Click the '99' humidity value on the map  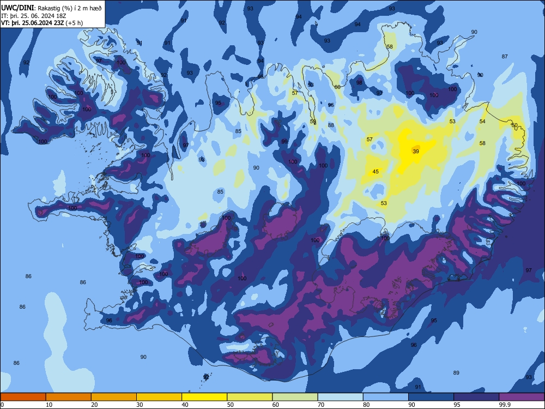pyautogui.click(x=284, y=142)
